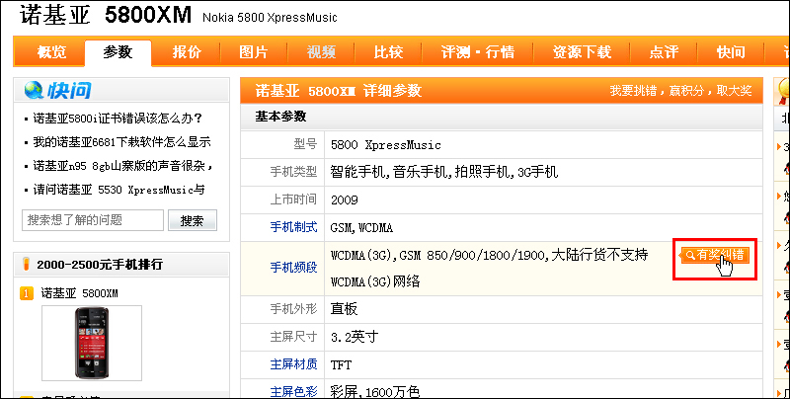This screenshot has height=399, width=790.
Task: Click the orange phone icon beside 2000-2500元手机排行
Action: point(27,264)
